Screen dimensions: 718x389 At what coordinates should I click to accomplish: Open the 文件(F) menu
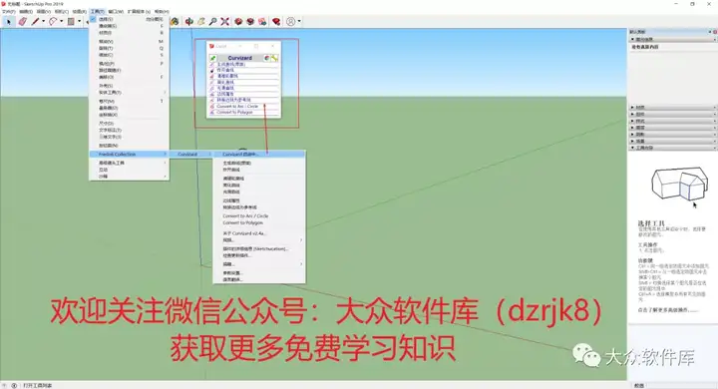coord(9,11)
